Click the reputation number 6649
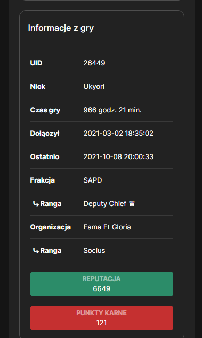This screenshot has width=202, height=338. [102, 288]
